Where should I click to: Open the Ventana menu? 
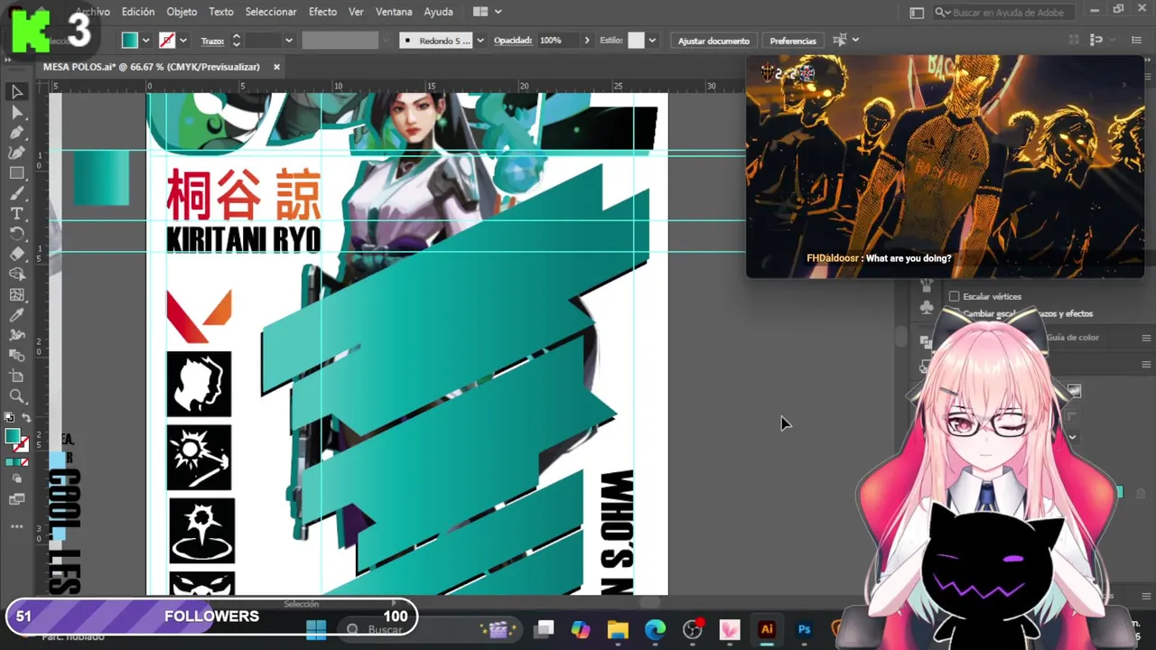coord(394,12)
